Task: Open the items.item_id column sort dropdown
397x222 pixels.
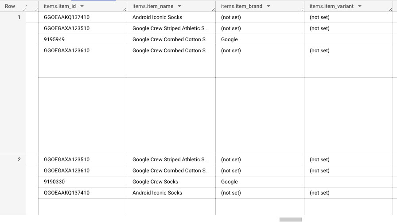Action: pos(82,6)
